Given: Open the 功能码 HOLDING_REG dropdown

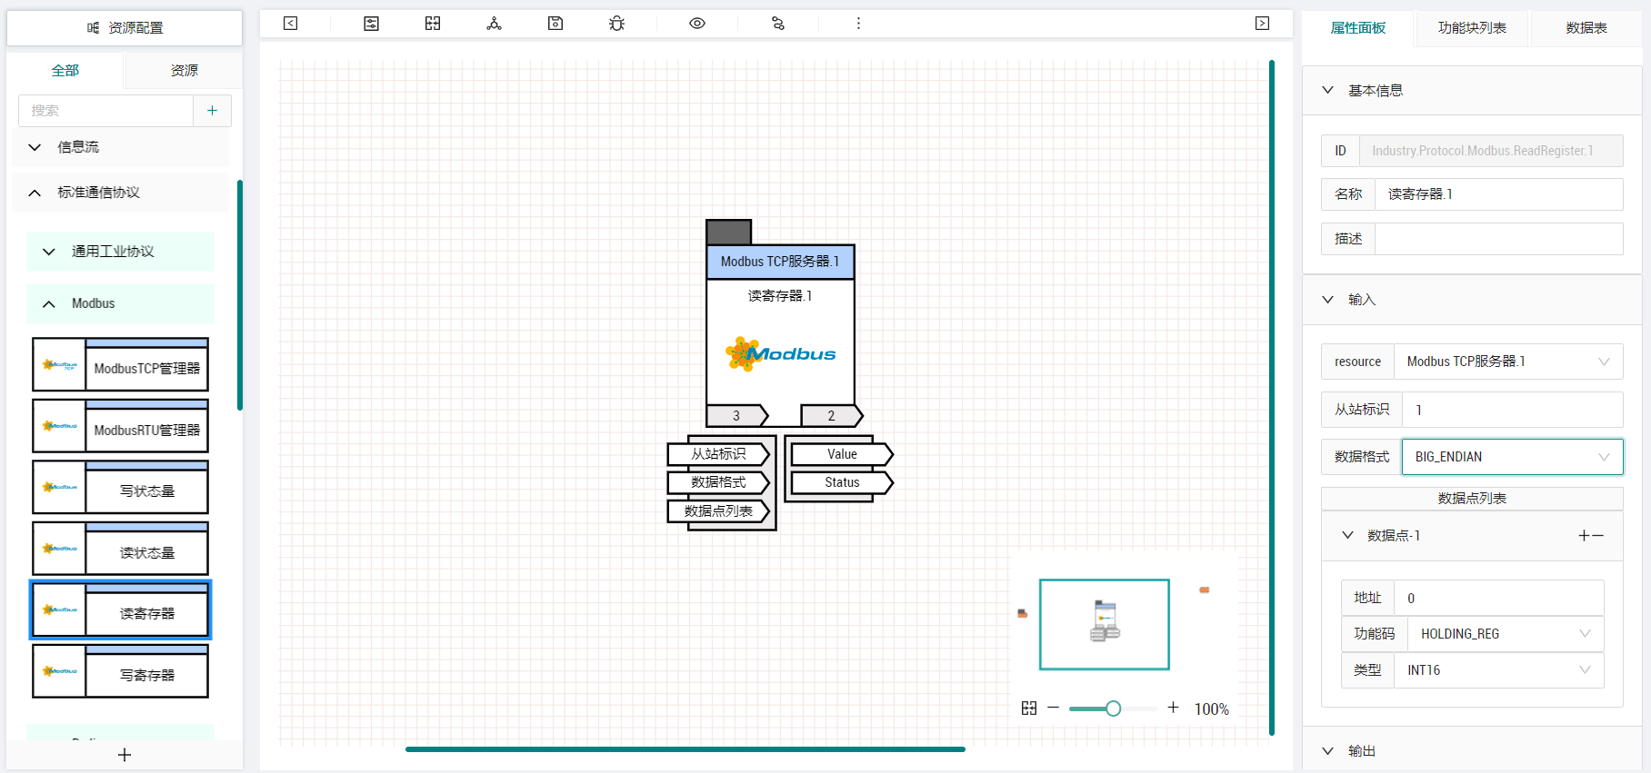Looking at the screenshot, I should [x=1506, y=634].
